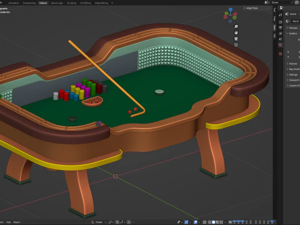Toggle perspective/orthographic with the grid icon
The image size is (300, 225).
tap(236, 45)
